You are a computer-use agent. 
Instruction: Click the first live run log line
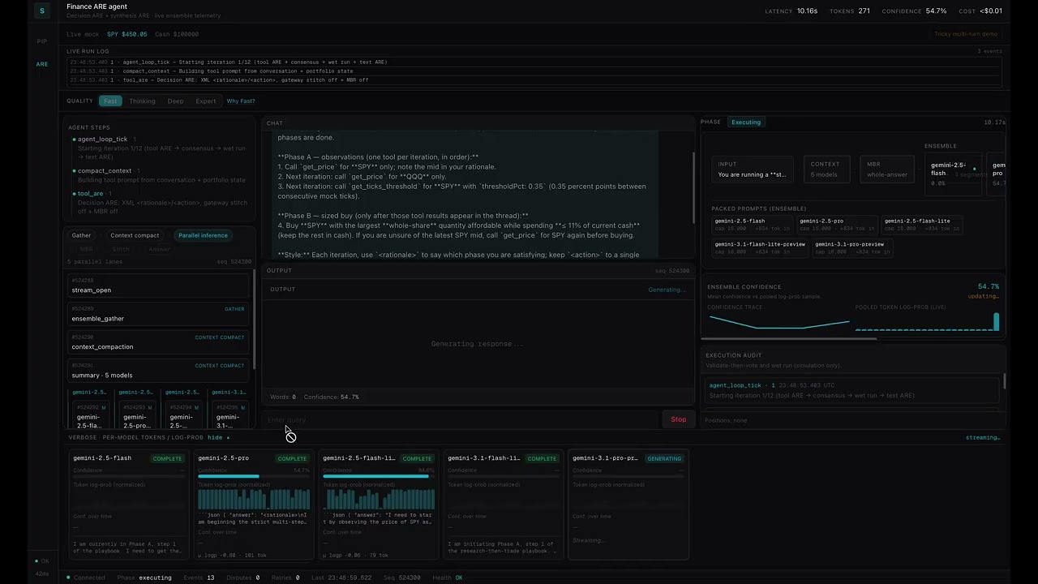534,62
